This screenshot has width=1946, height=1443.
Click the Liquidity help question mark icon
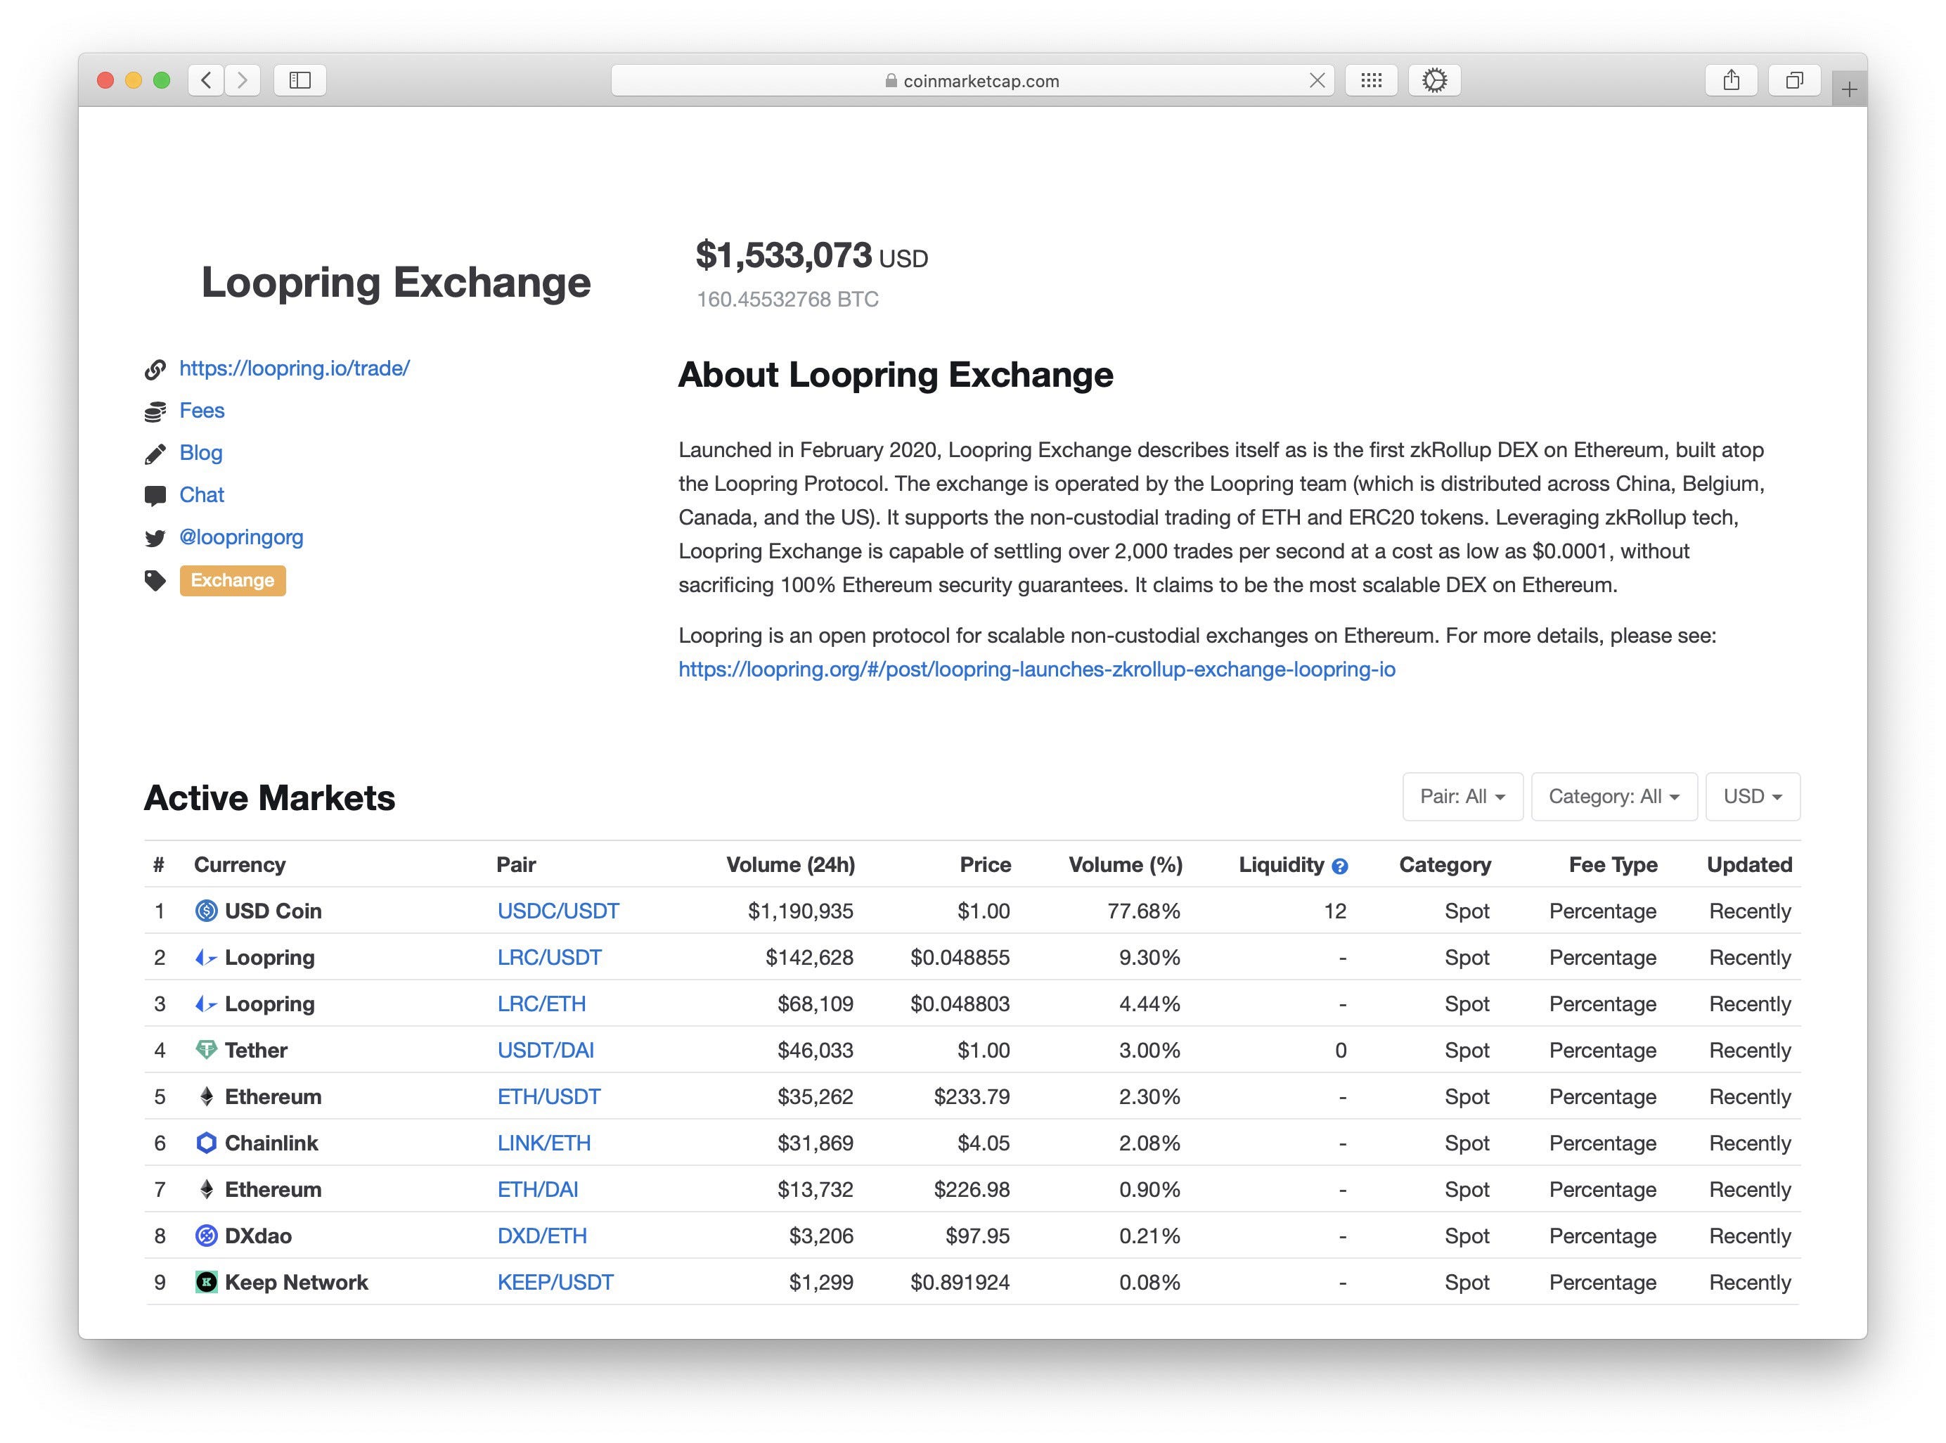point(1339,866)
